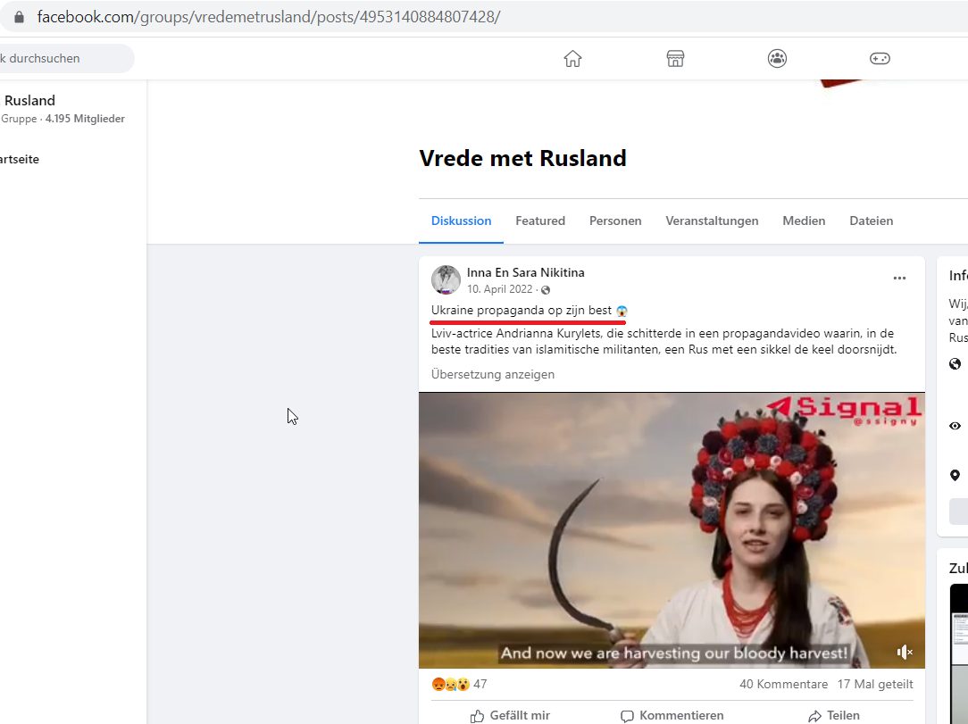Click Teilen share button
968x724 pixels.
point(834,715)
